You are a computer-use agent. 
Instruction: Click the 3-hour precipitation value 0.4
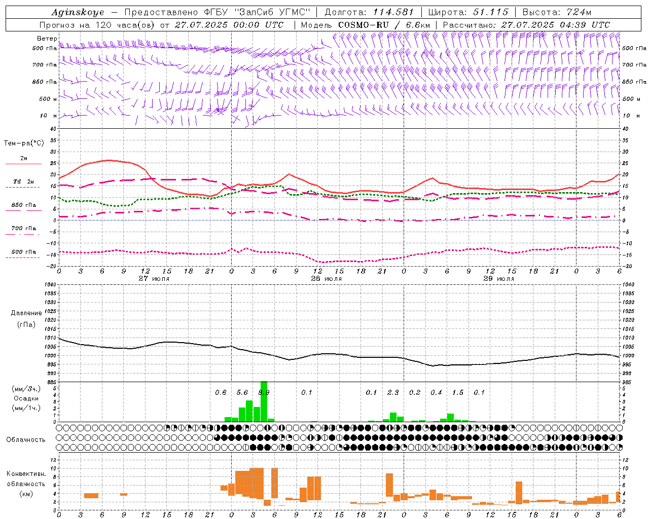click(x=436, y=392)
